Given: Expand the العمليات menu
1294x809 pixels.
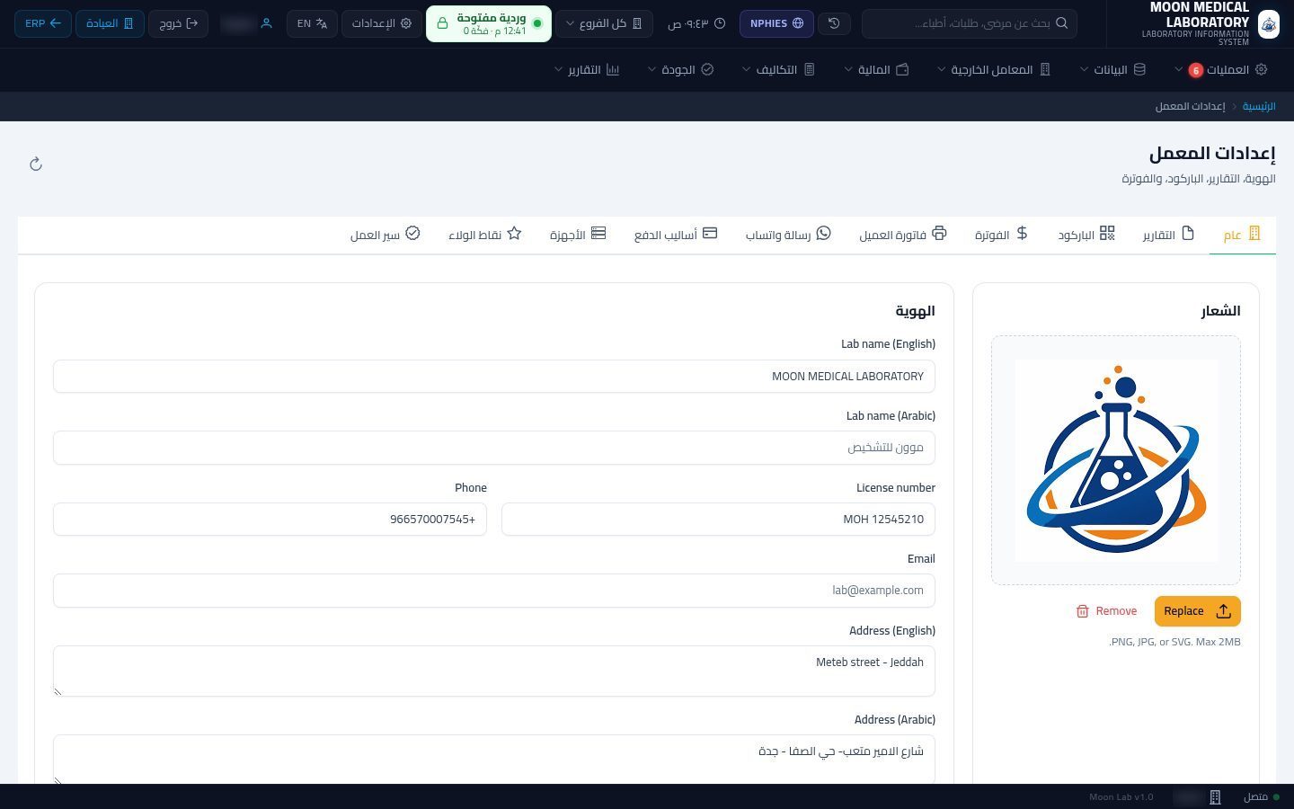Looking at the screenshot, I should click(x=1220, y=69).
